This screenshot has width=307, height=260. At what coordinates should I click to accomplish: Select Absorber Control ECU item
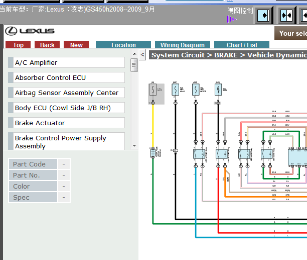tap(66, 77)
